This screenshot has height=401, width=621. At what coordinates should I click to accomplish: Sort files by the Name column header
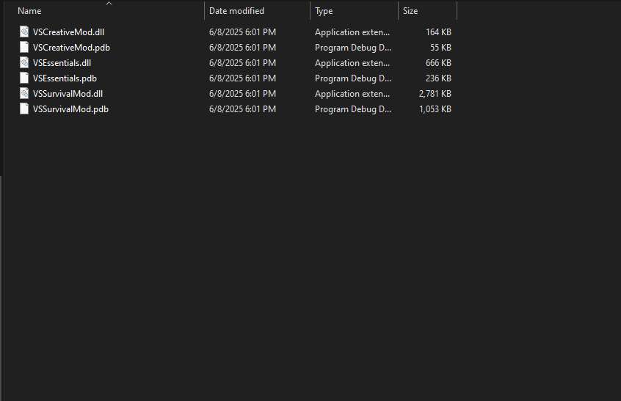click(x=29, y=11)
